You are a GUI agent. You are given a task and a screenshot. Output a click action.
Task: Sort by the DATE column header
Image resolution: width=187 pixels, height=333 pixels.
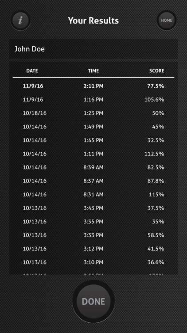[x=32, y=71]
